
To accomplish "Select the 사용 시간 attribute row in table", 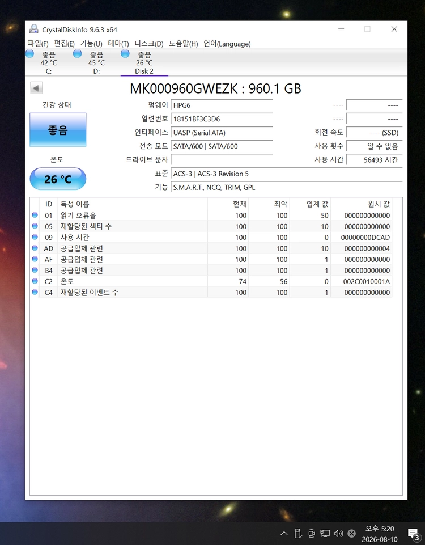I will coord(211,238).
